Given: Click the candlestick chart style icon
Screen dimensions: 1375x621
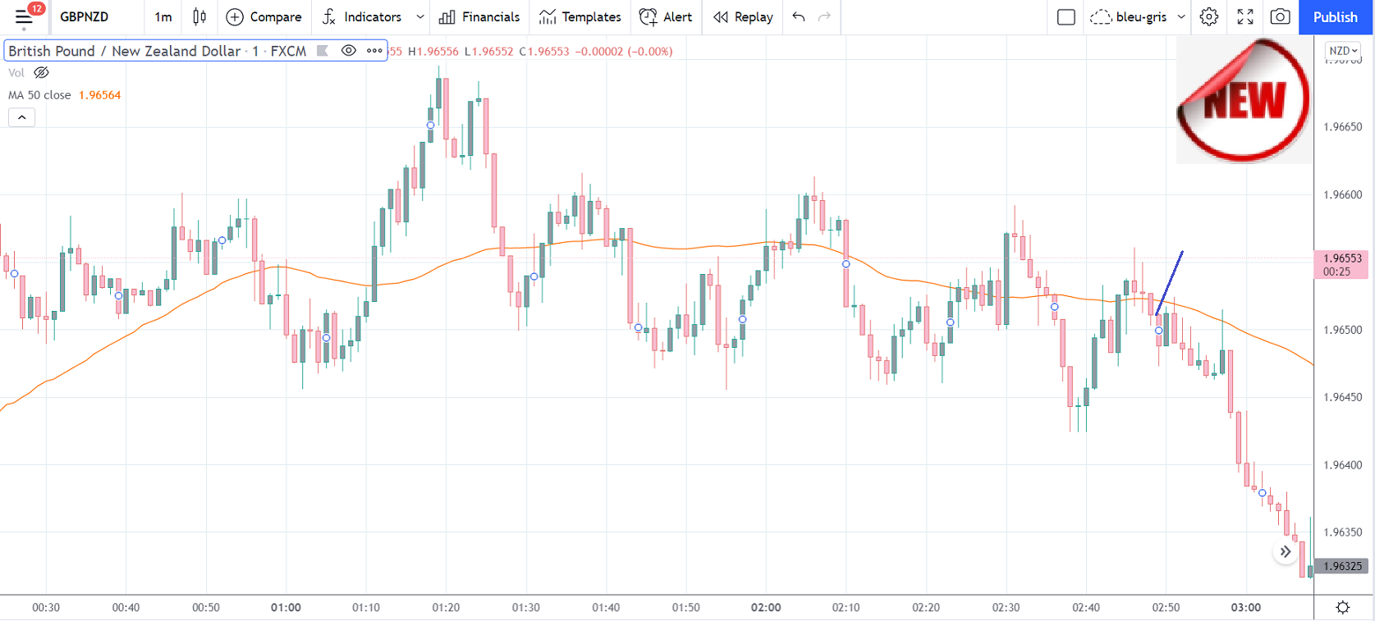Looking at the screenshot, I should coord(199,16).
